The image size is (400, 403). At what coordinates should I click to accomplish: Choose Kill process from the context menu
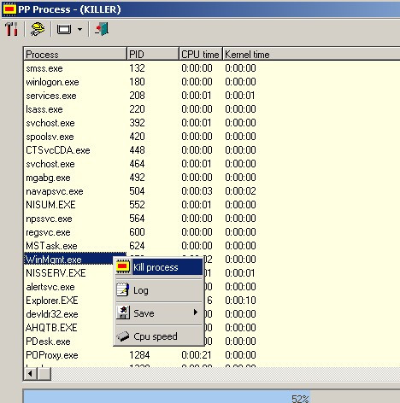[159, 267]
